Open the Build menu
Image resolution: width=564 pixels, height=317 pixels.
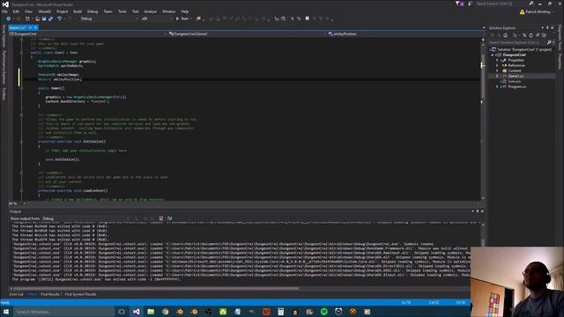[x=78, y=11]
